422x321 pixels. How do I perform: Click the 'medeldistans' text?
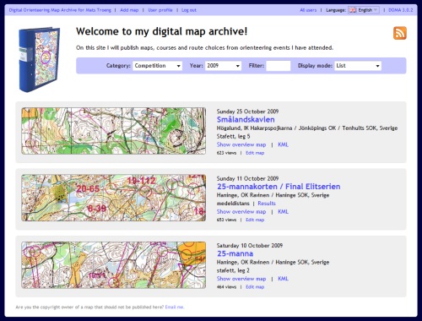pos(233,204)
